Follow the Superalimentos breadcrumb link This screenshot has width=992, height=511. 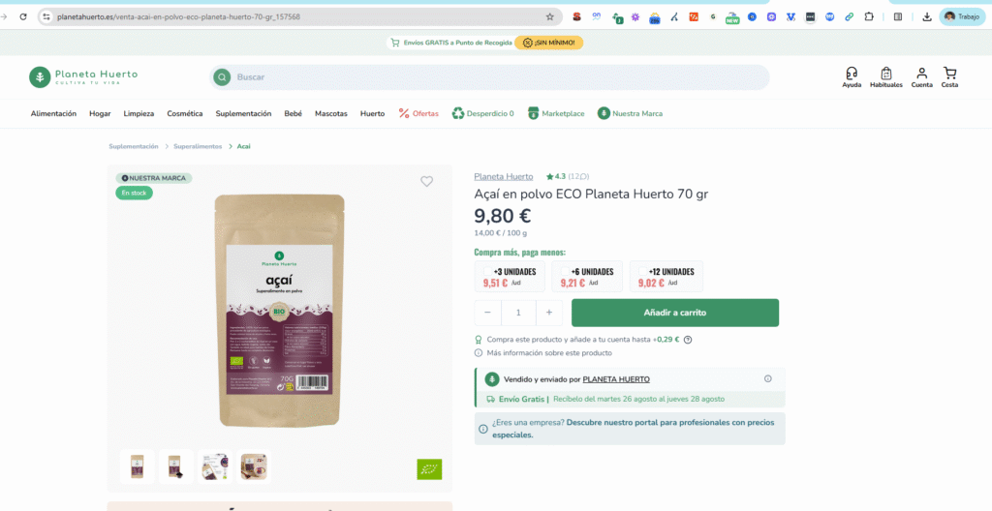[198, 146]
